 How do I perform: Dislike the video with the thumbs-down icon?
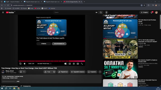tap(54, 72)
